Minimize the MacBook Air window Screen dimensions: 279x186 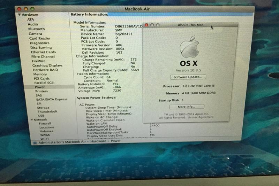pyautogui.click(x=26, y=9)
